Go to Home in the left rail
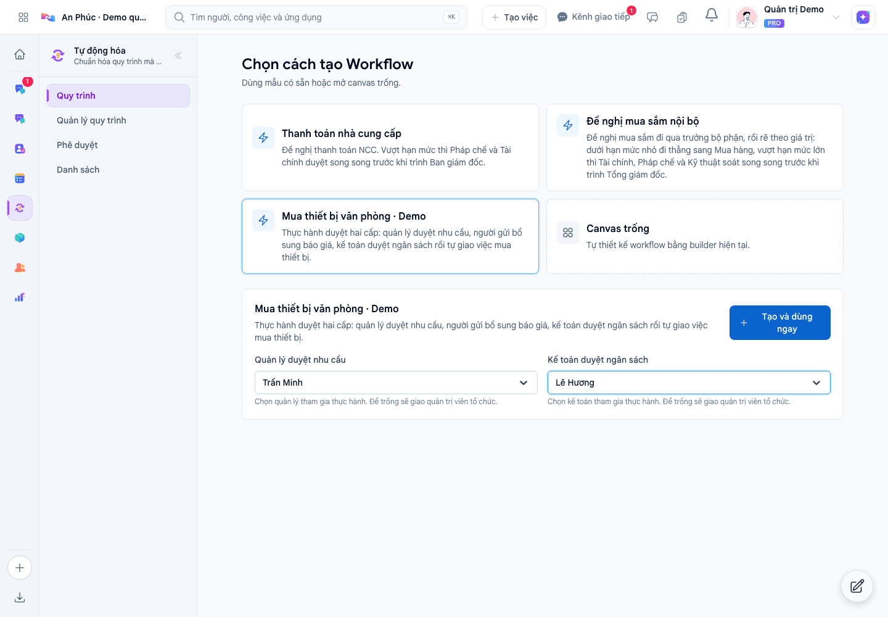The image size is (888, 617). point(20,54)
